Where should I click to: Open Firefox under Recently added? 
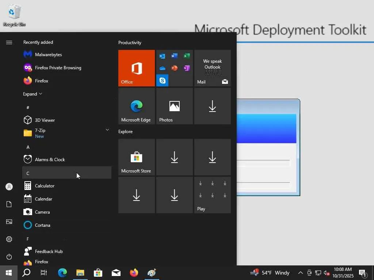[x=67, y=81]
